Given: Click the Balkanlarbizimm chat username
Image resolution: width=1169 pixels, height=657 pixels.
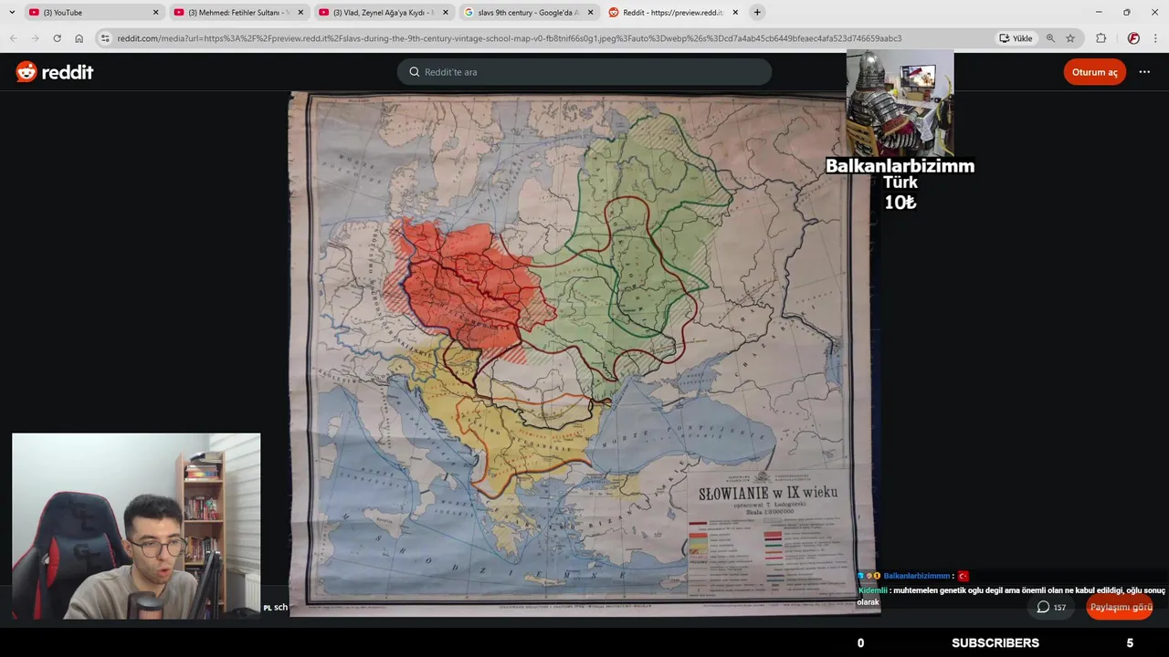Looking at the screenshot, I should point(917,576).
